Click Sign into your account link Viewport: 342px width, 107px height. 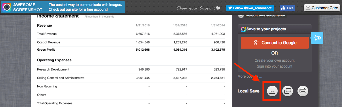click(x=274, y=66)
